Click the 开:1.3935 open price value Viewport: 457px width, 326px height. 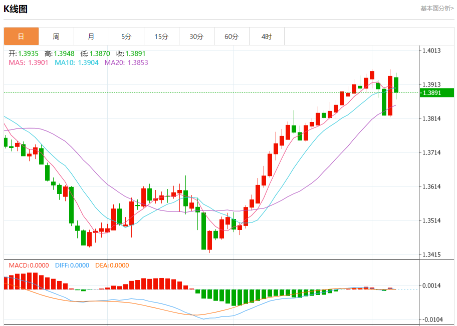point(24,53)
